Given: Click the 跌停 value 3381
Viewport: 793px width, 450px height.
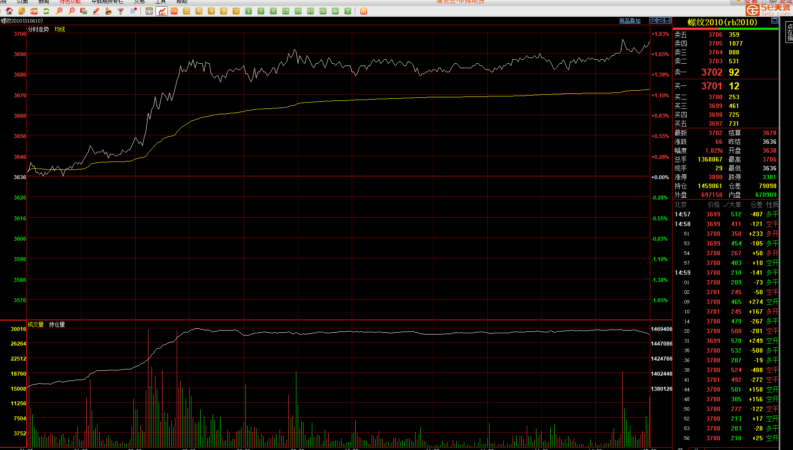Looking at the screenshot, I should pos(770,177).
